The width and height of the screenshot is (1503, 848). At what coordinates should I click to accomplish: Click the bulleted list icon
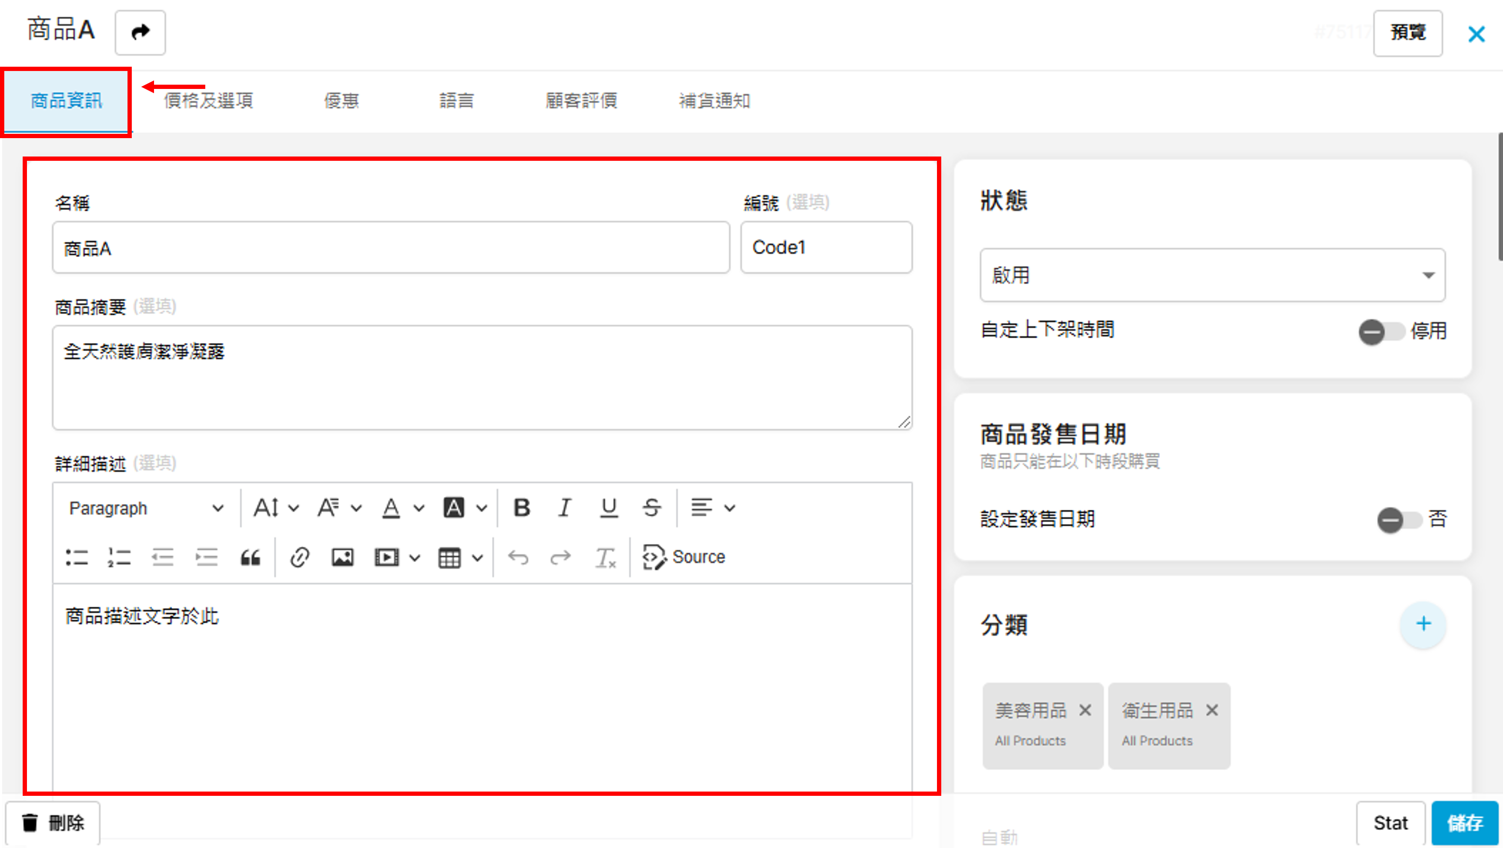tap(77, 558)
